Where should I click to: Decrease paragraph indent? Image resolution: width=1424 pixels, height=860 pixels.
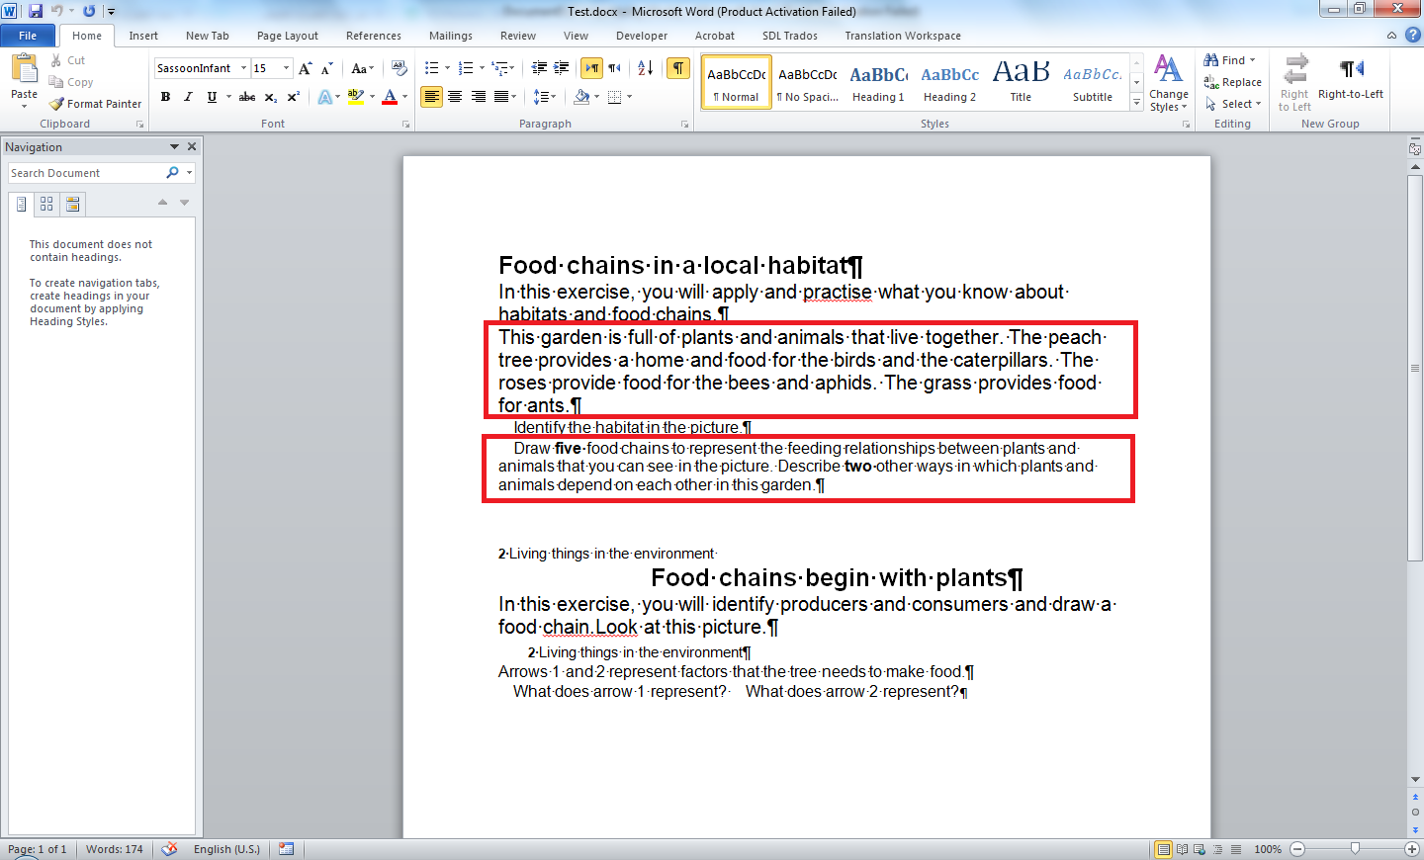pos(539,68)
